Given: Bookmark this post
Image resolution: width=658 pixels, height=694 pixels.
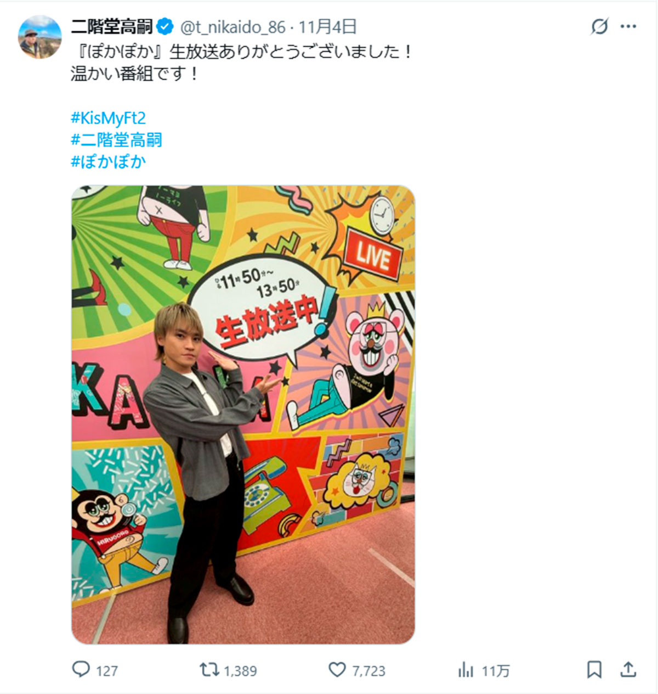Looking at the screenshot, I should [594, 670].
